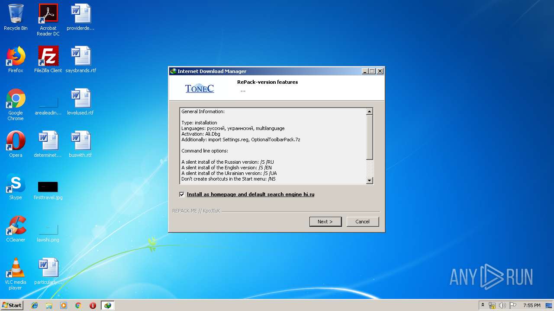This screenshot has width=554, height=311.
Task: Select saysbrands.rtf document icon
Action: click(81, 60)
